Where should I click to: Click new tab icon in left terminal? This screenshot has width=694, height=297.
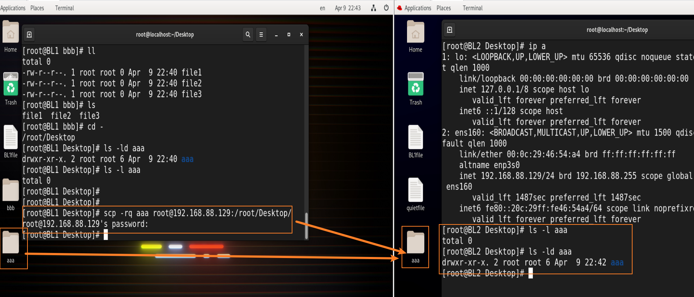pos(29,35)
